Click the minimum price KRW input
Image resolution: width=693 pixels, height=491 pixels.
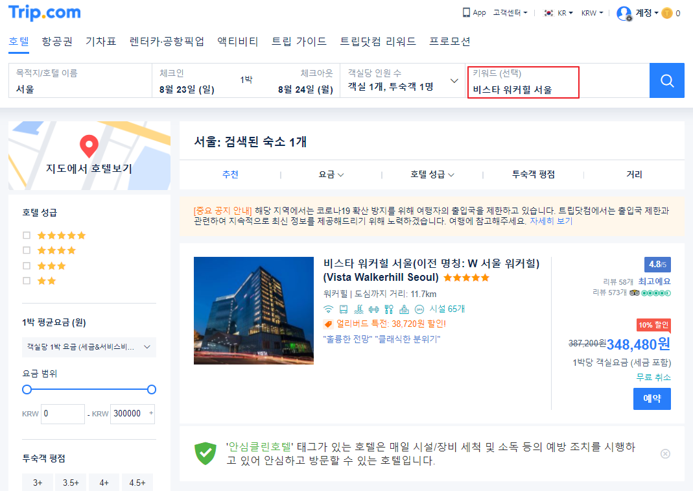[x=63, y=414]
